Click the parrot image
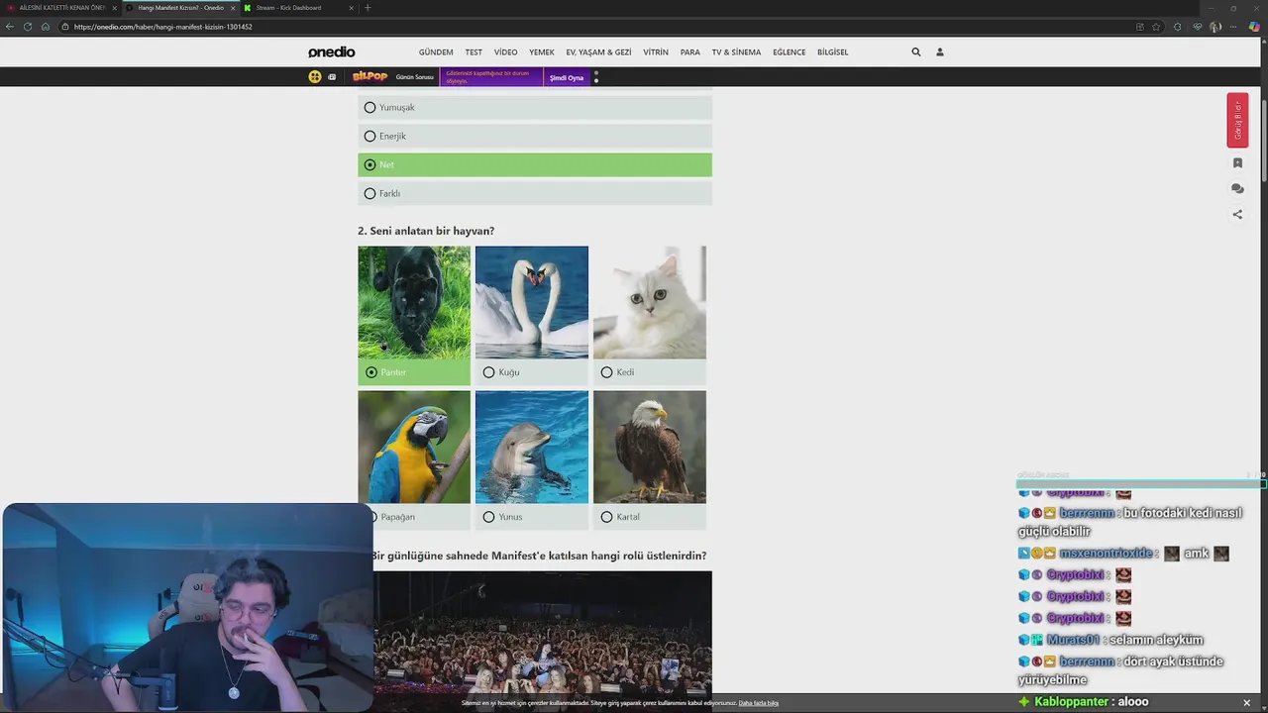 [x=414, y=447]
